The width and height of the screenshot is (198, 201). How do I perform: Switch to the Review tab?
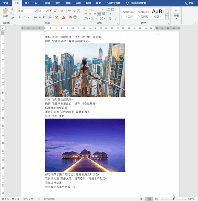(78, 3)
